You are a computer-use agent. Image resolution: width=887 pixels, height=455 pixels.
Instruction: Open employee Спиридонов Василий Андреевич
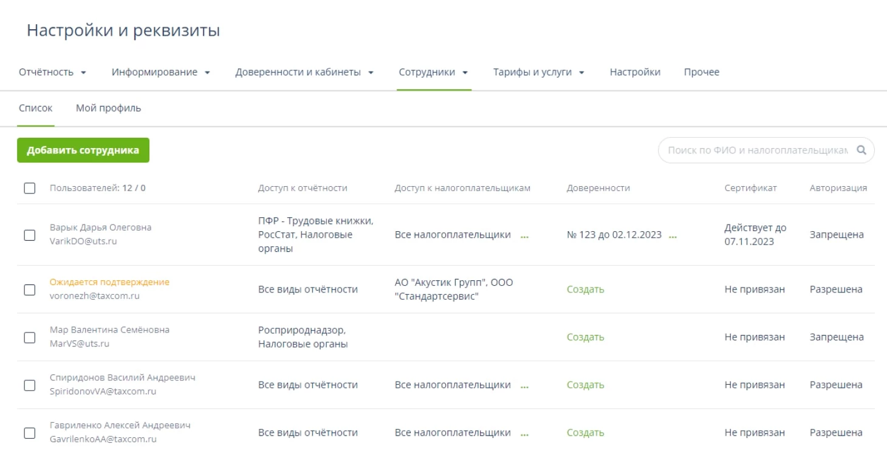[122, 377]
